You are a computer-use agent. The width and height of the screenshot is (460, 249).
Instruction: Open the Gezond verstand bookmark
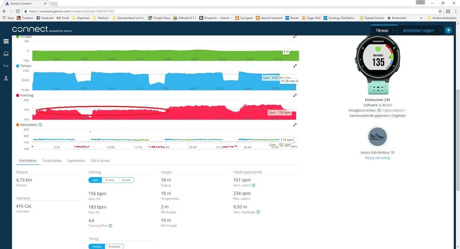(x=269, y=18)
